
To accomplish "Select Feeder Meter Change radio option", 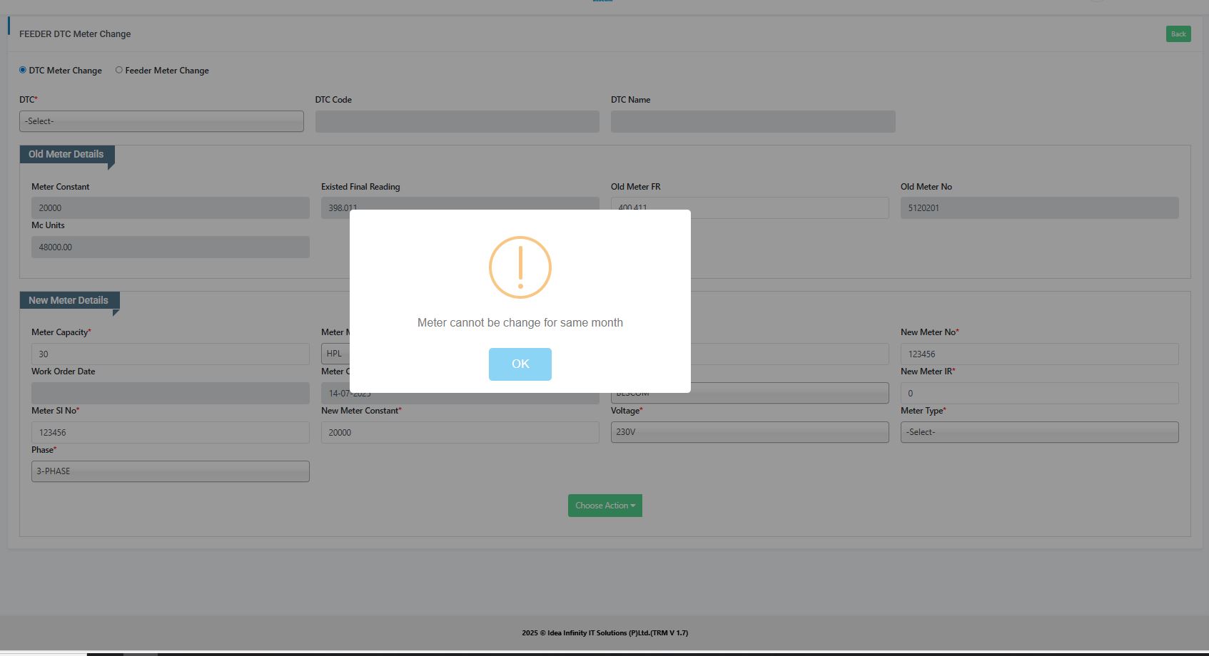I will (119, 70).
